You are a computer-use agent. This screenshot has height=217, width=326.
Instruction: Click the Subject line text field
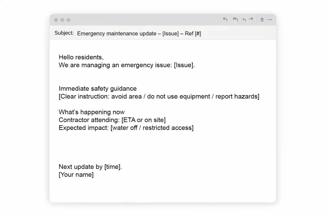(139, 33)
